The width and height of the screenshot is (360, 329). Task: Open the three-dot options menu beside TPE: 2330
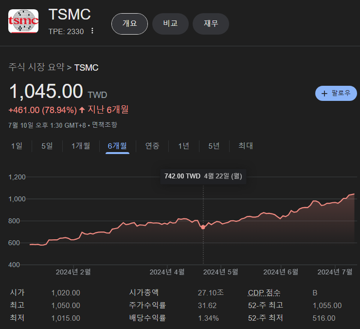click(x=92, y=31)
